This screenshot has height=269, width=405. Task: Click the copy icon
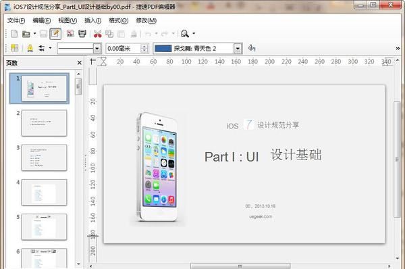[109, 34]
